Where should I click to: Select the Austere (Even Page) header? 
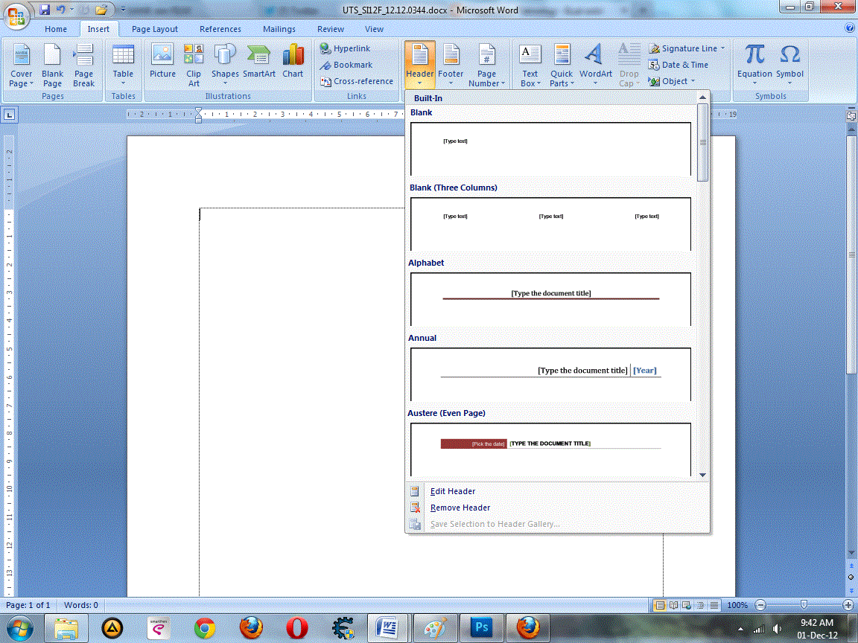550,450
